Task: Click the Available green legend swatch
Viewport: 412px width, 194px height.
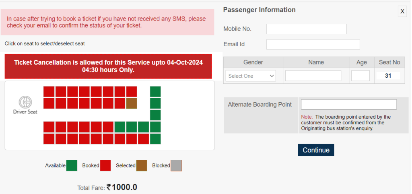Action: 72,165
